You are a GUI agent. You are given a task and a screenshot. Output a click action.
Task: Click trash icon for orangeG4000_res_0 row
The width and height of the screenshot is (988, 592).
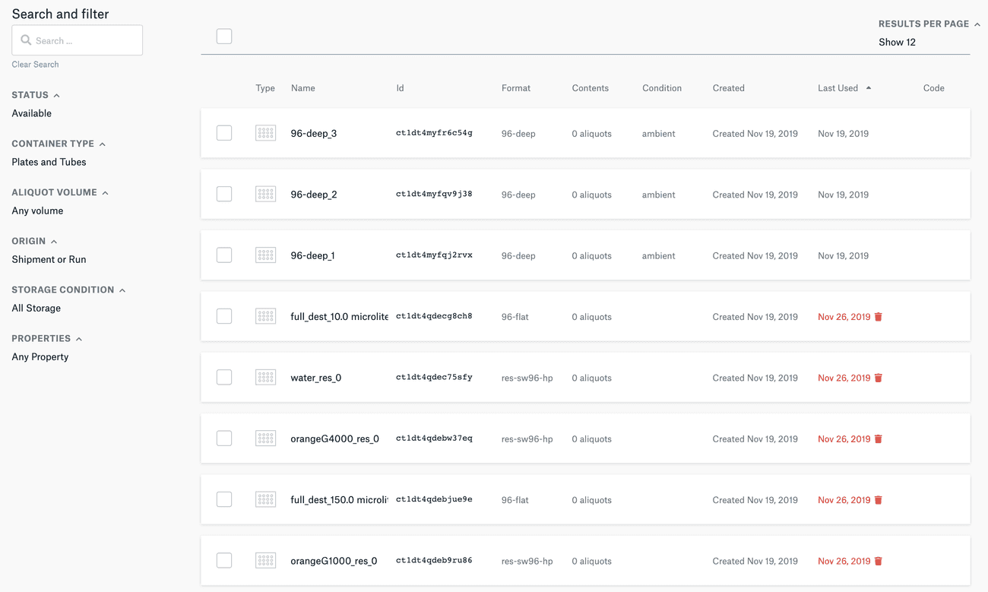878,439
